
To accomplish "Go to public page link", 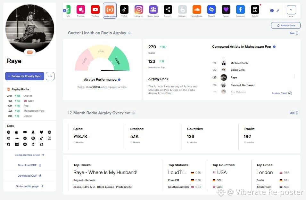I will click(29, 186).
